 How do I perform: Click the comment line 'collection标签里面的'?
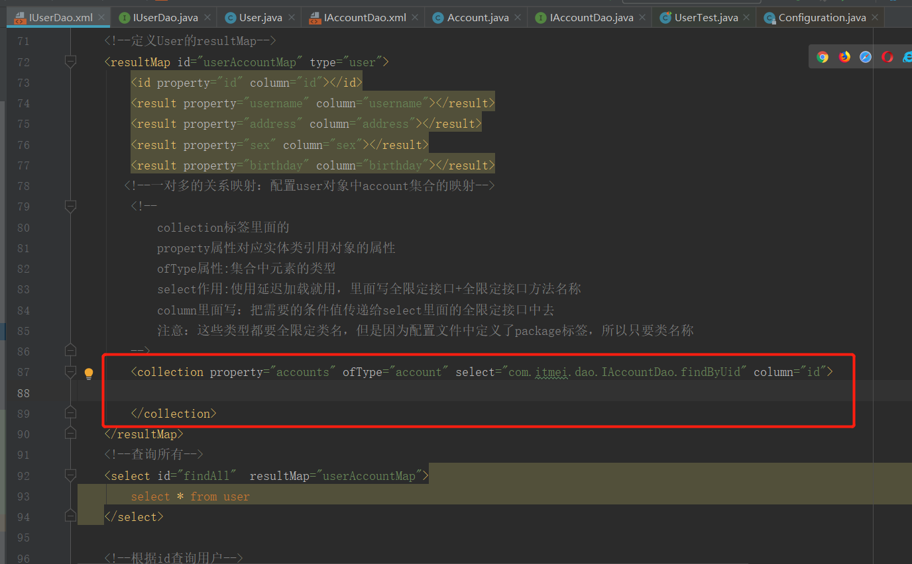[223, 228]
